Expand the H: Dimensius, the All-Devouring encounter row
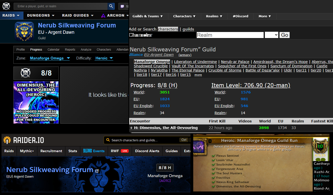Screen dimensions: 333x195 tap(164, 128)
